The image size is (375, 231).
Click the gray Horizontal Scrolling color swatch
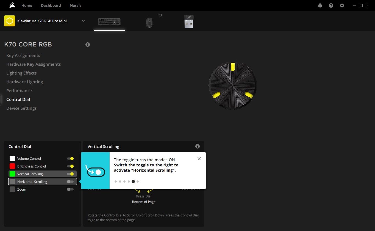[12, 182]
